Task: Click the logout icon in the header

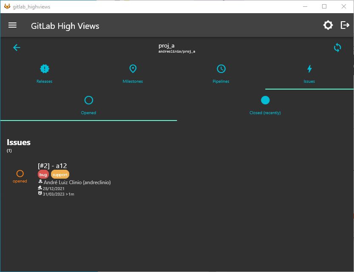Action: 345,25
